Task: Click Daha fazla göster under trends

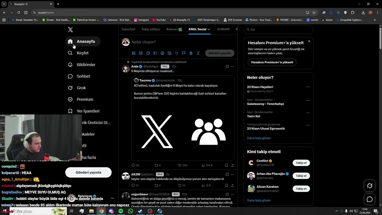Action: (259, 138)
